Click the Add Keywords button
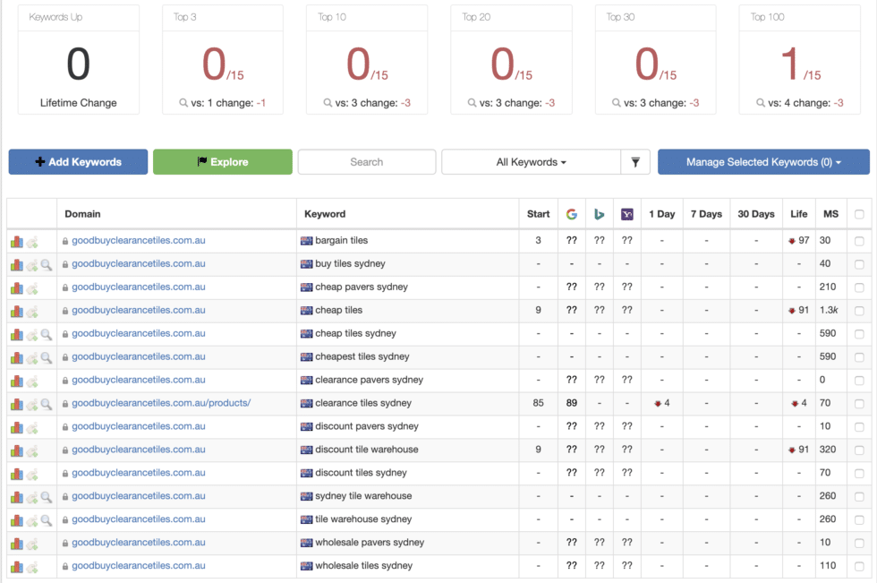 pos(79,162)
